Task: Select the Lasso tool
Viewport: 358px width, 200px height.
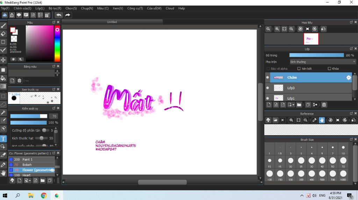Action: [x=3, y=104]
